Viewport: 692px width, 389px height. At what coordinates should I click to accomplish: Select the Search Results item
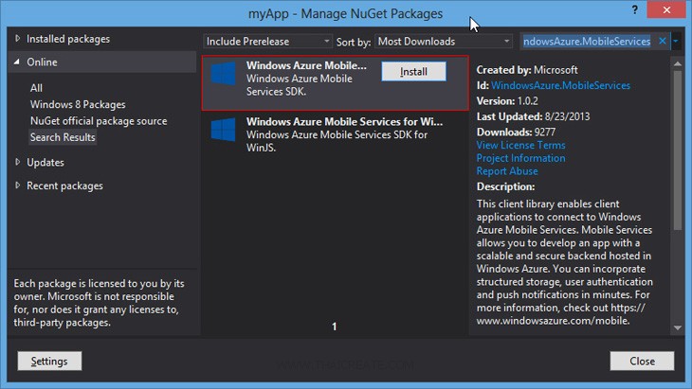click(x=63, y=137)
